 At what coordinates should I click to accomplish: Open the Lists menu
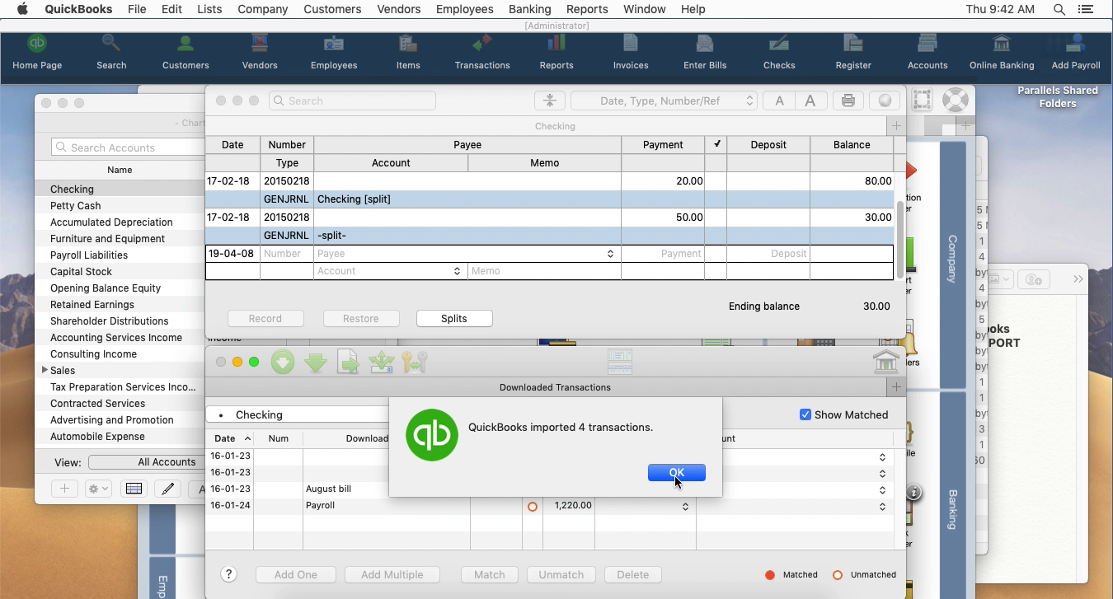tap(209, 9)
